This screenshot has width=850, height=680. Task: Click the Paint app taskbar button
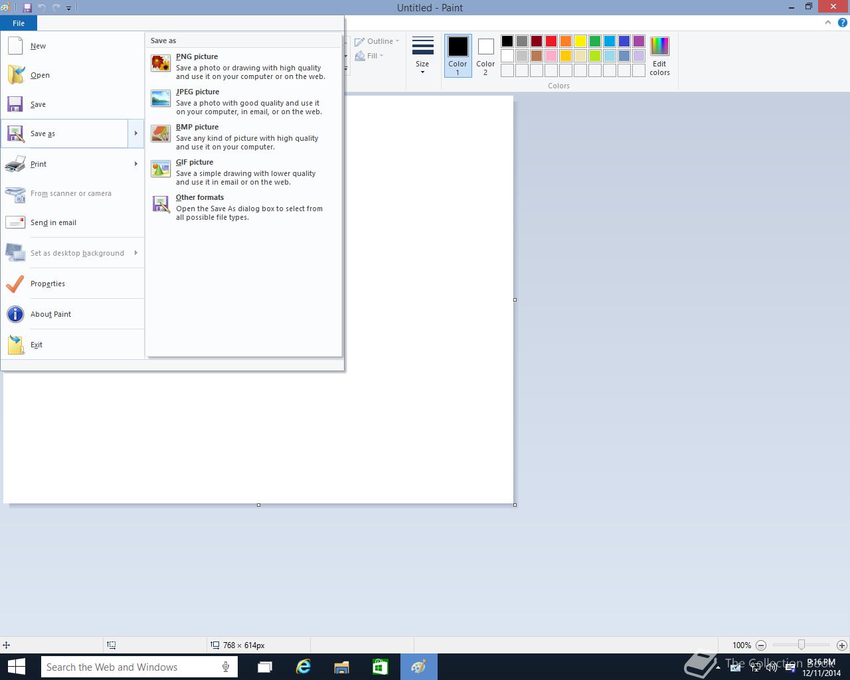(x=418, y=667)
